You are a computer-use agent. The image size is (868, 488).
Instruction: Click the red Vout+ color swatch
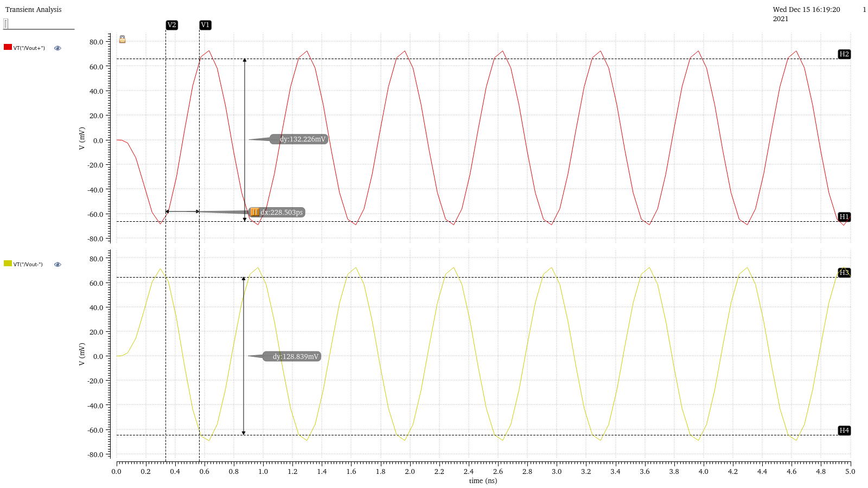coord(8,47)
